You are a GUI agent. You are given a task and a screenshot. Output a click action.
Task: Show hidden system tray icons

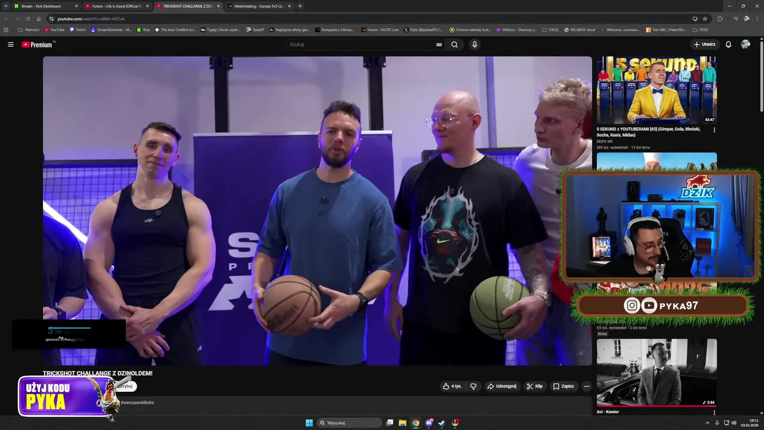click(x=708, y=423)
